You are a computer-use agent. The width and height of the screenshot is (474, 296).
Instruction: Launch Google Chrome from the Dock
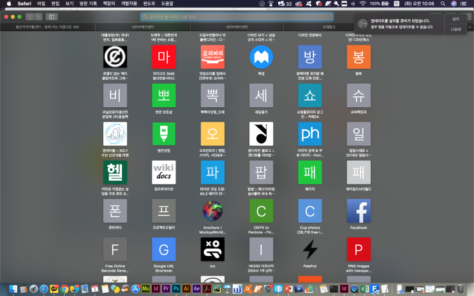pyautogui.click(x=64, y=289)
